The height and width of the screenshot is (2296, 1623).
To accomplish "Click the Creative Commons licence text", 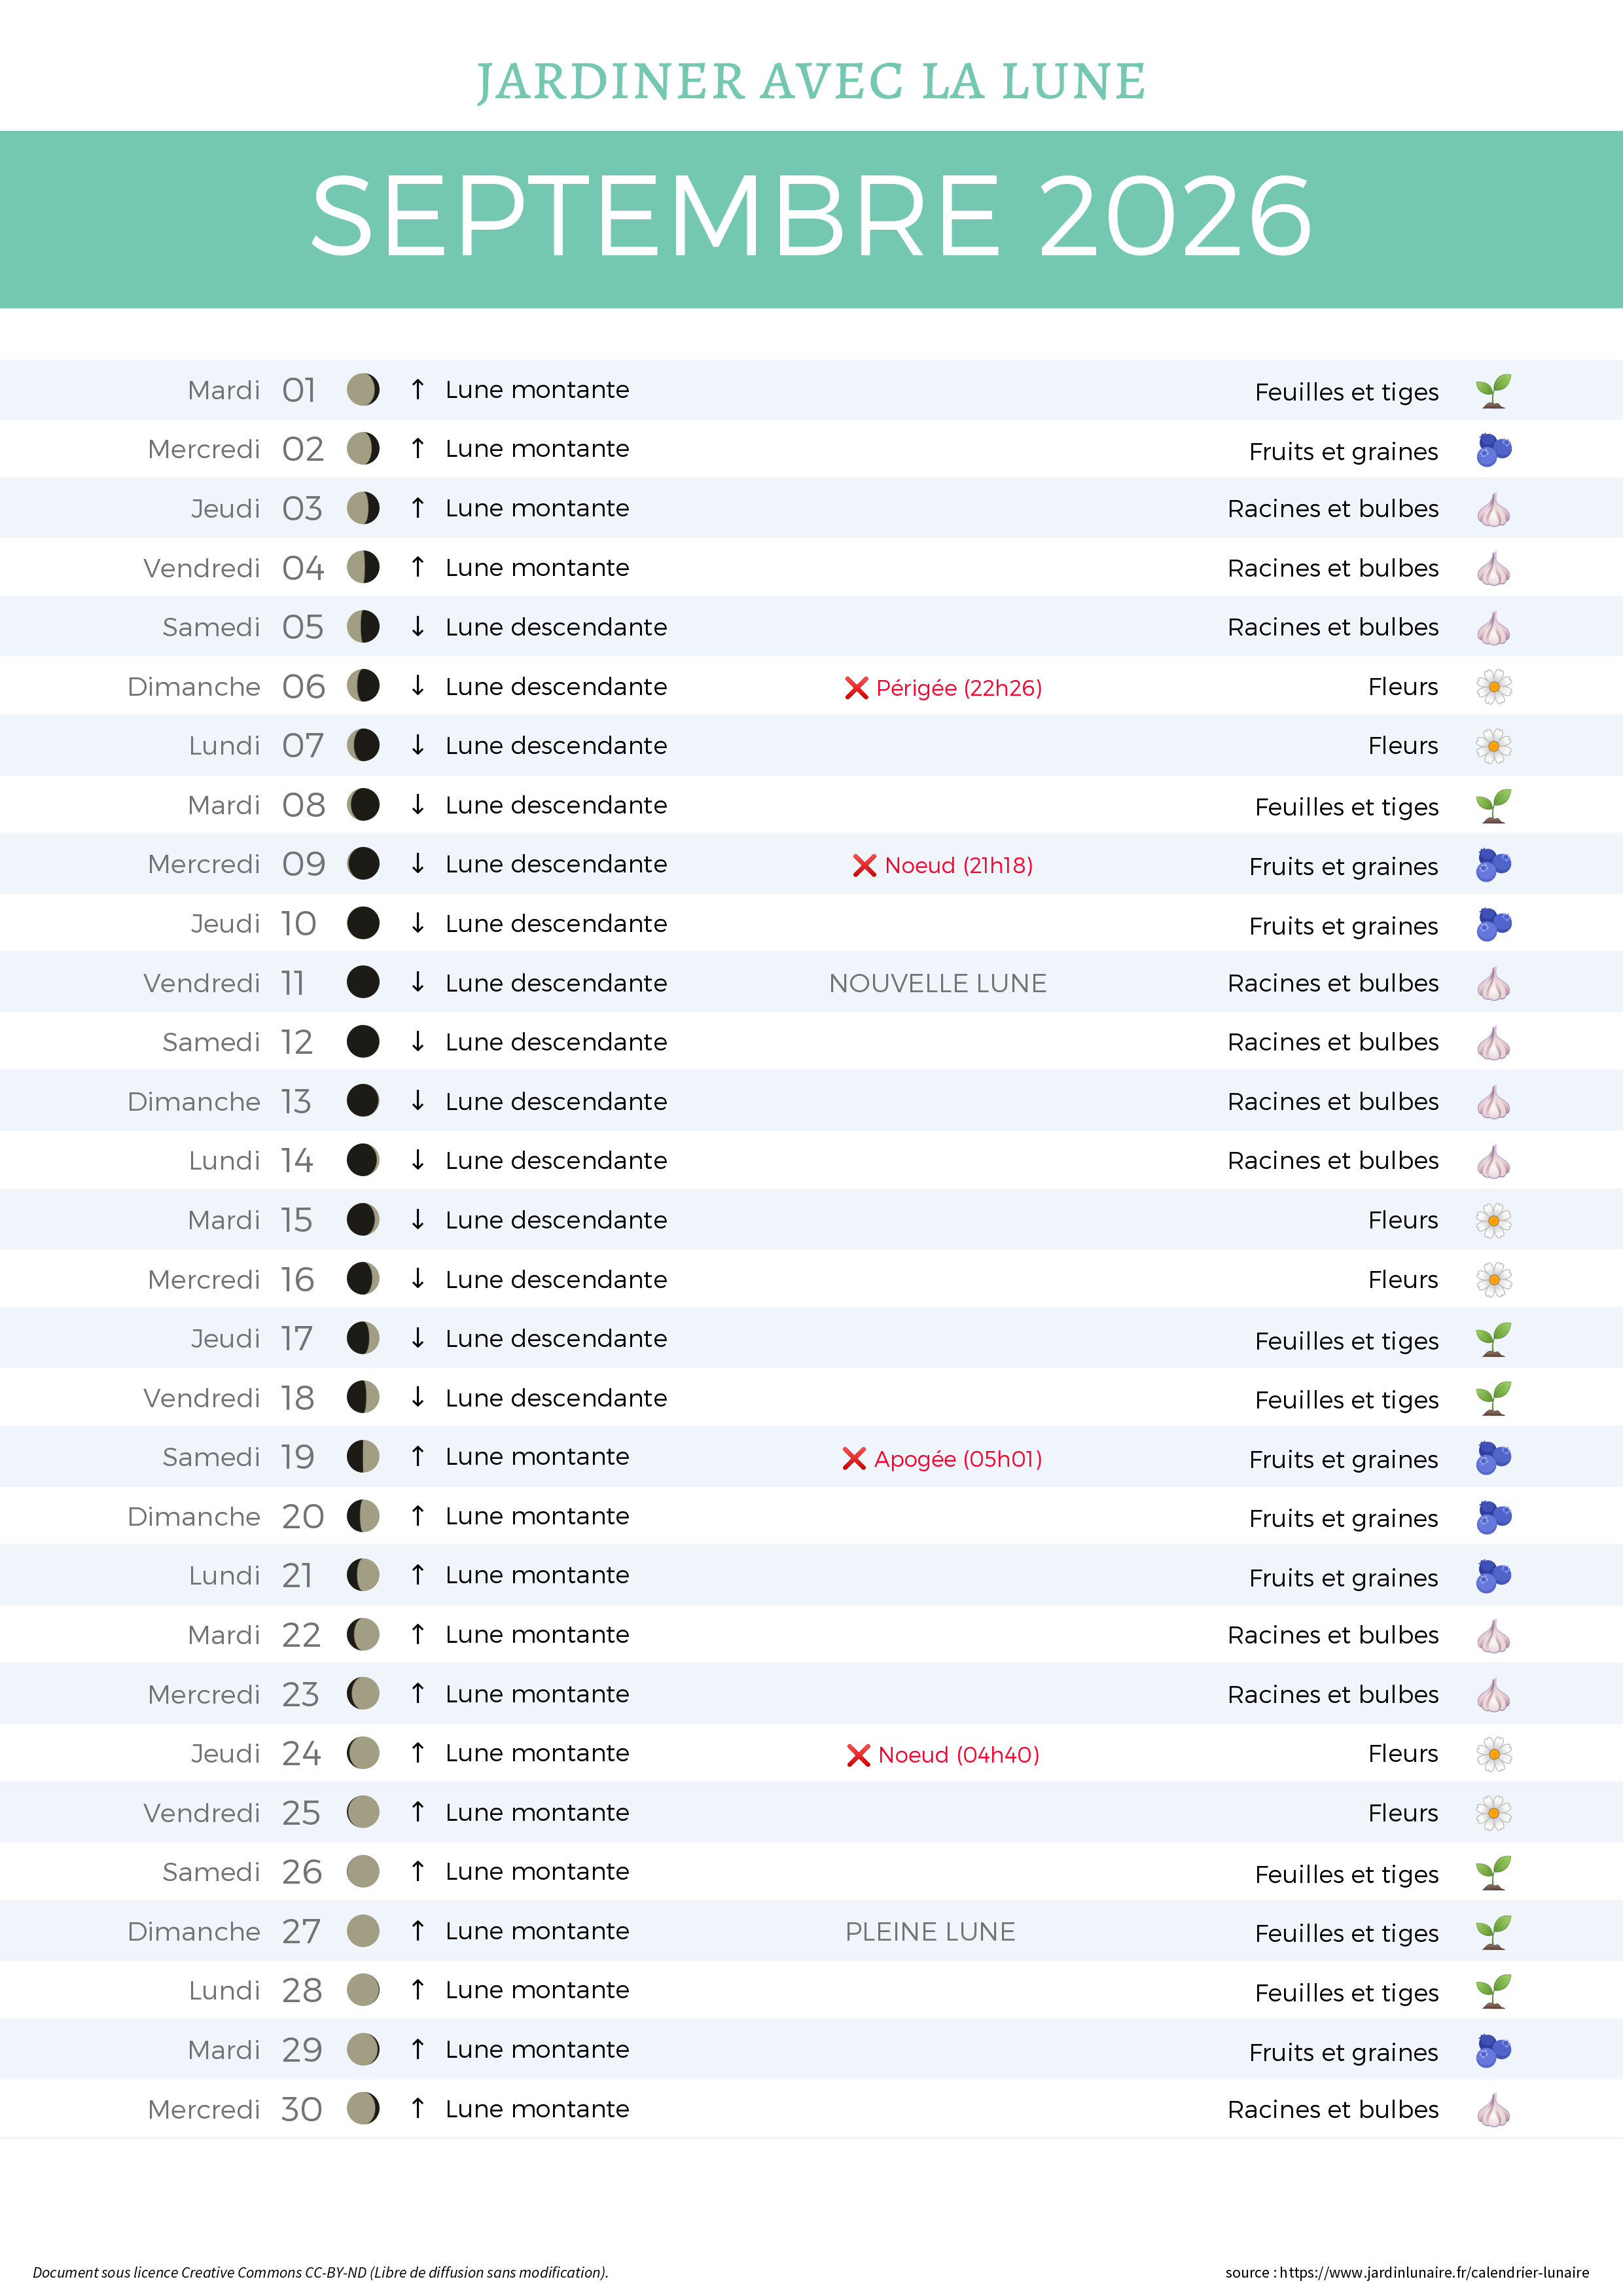I will (x=320, y=2272).
